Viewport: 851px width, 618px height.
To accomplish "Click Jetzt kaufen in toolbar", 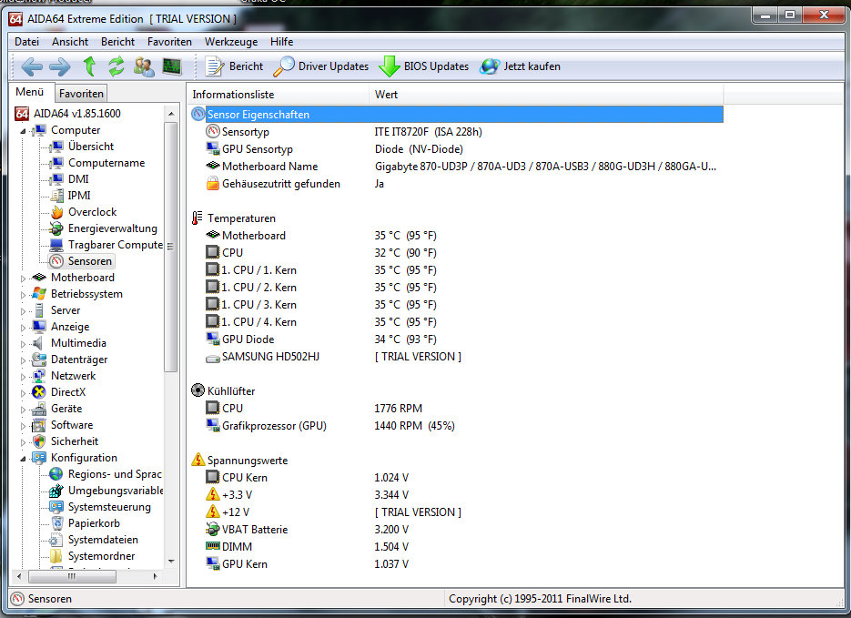I will tap(520, 66).
